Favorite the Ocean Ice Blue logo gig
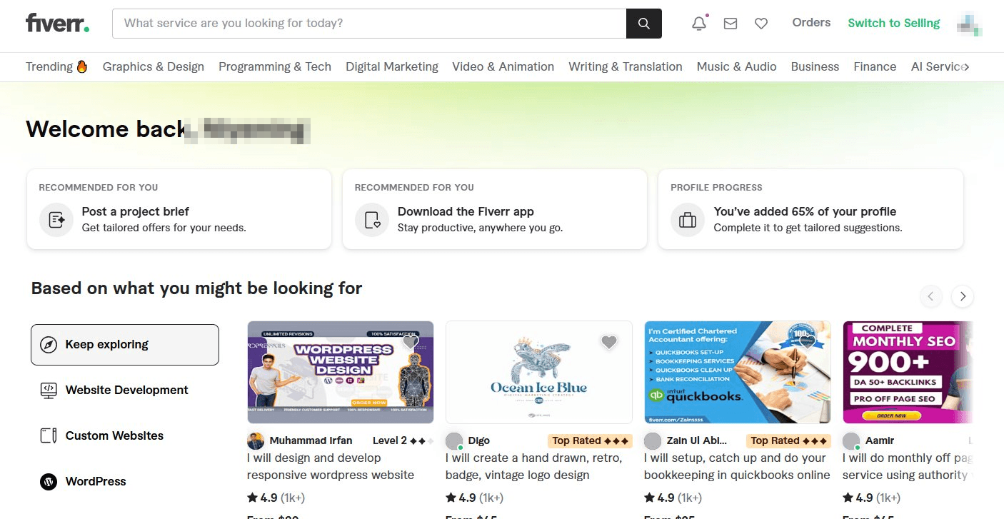The image size is (1004, 519). 608,342
